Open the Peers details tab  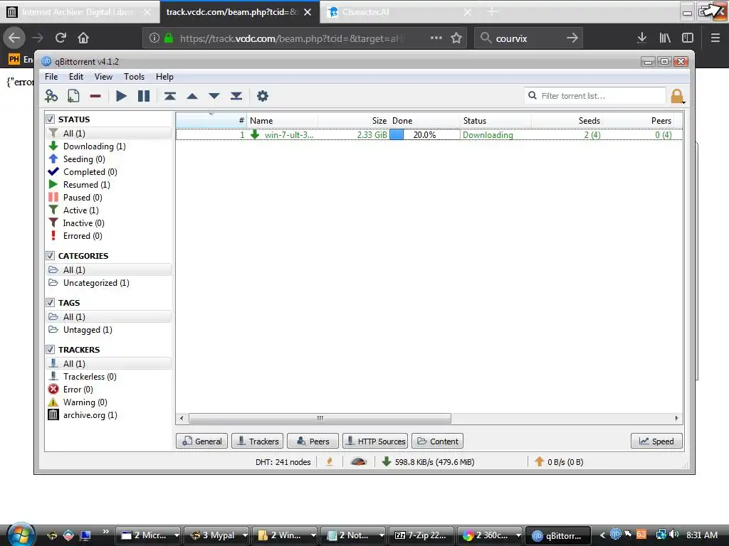[x=313, y=441]
